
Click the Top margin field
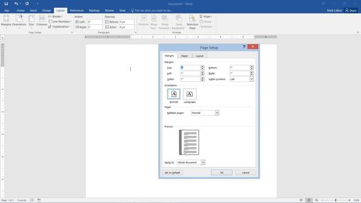[190, 68]
